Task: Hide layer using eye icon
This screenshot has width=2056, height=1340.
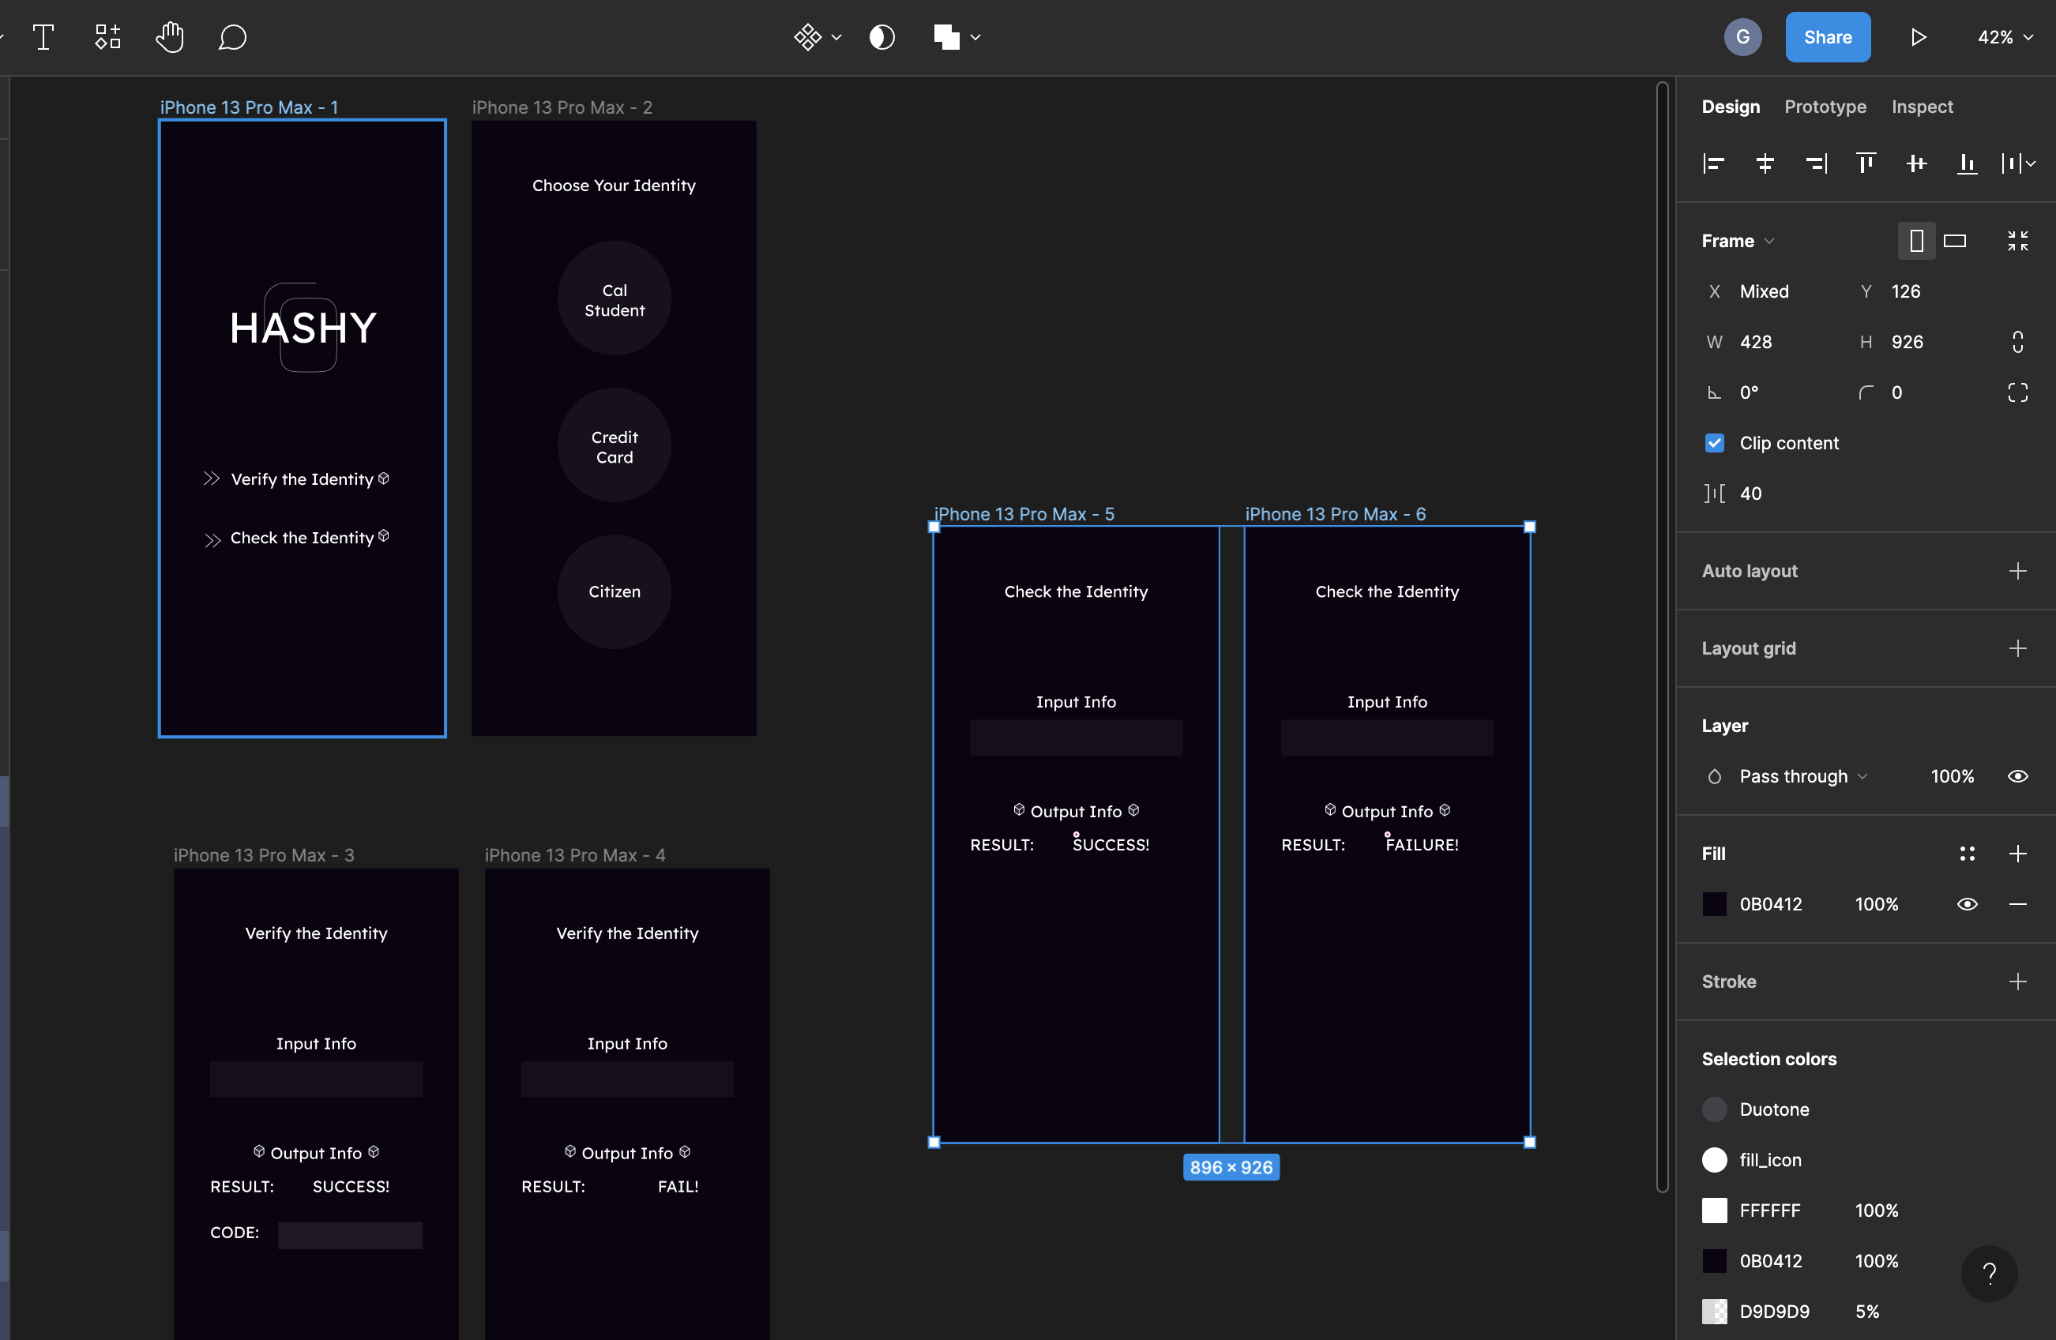Action: [2017, 776]
